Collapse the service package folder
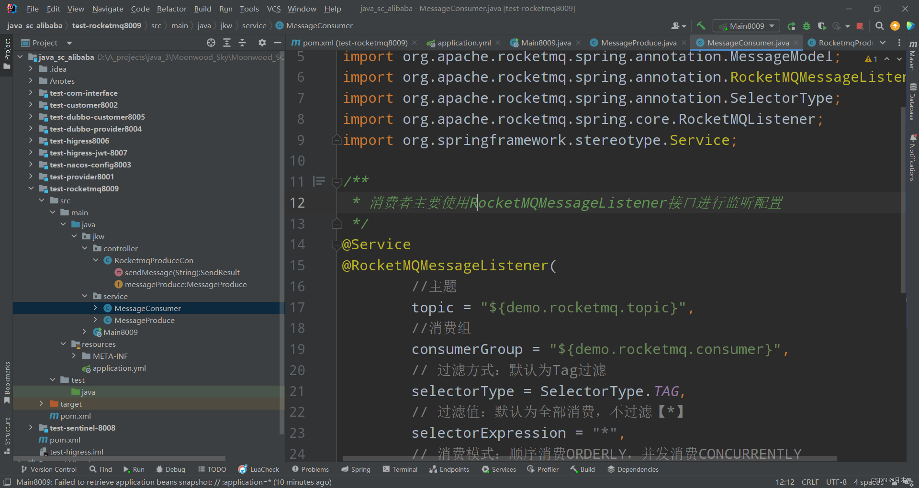The image size is (919, 488). (x=85, y=296)
